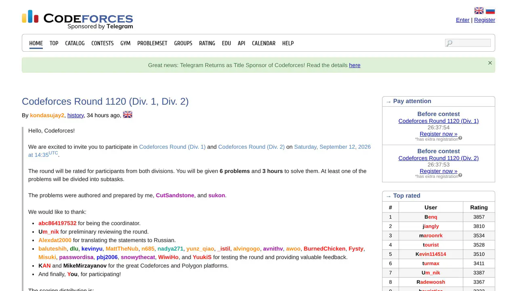Open tester BurnedChicken profile
Viewport: 517px width, 291px height.
pyautogui.click(x=325, y=249)
